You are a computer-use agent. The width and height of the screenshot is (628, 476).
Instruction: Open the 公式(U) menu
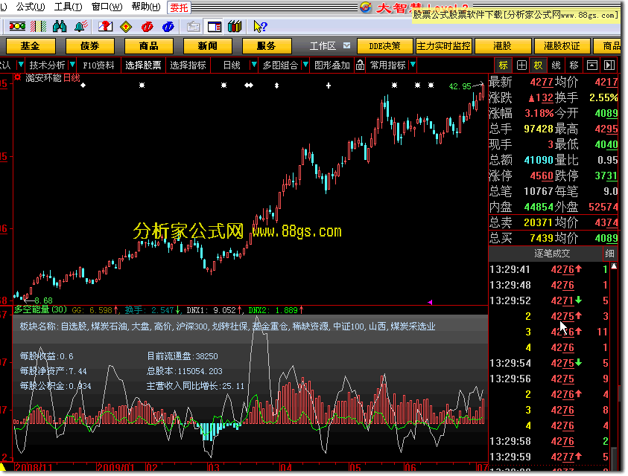(x=31, y=7)
